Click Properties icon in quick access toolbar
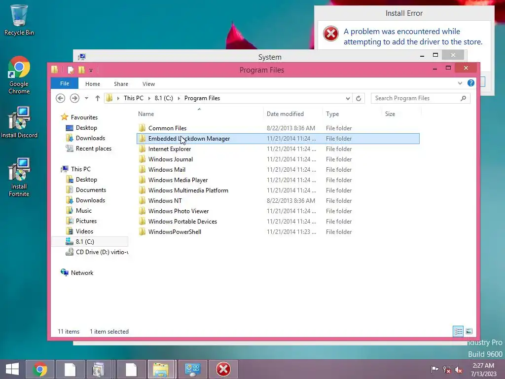This screenshot has width=505, height=379. pos(71,70)
